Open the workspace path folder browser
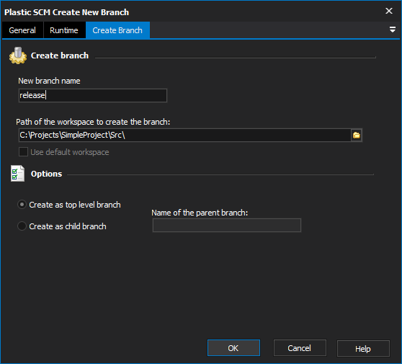Viewport: 402px width, 364px height. click(357, 136)
